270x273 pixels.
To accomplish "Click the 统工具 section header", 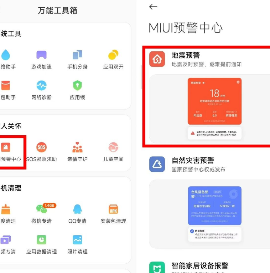I will coord(11,34).
